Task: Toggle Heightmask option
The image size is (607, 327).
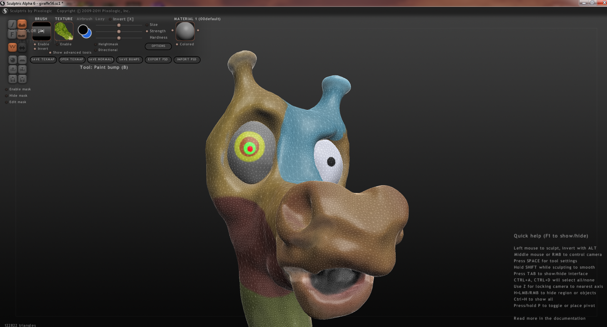Action: [106, 44]
